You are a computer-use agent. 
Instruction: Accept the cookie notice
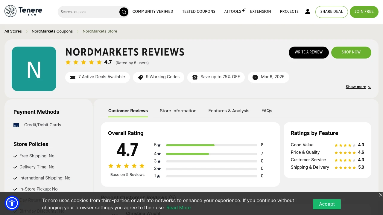327,204
